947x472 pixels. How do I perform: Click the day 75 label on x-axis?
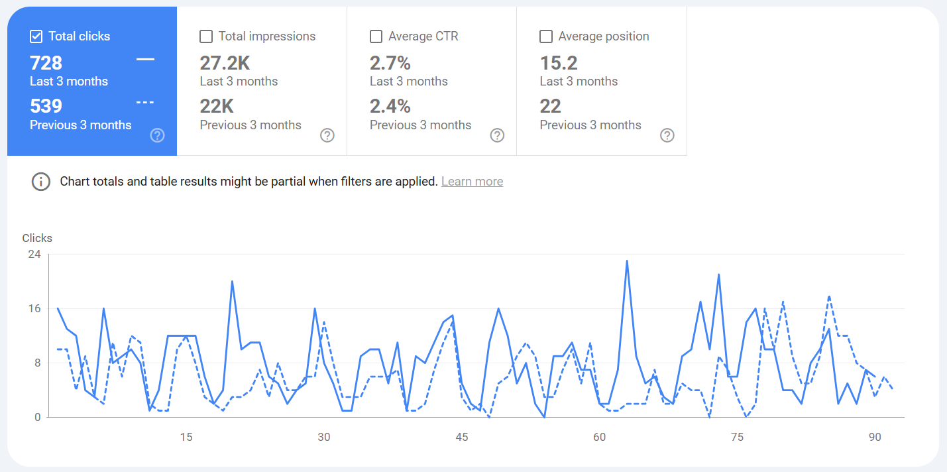tap(737, 437)
